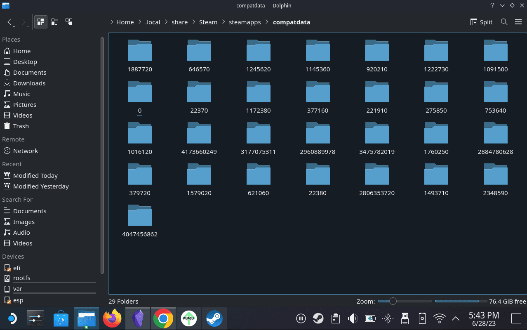Go back using the back arrow
This screenshot has height=330, width=527.
[10, 22]
